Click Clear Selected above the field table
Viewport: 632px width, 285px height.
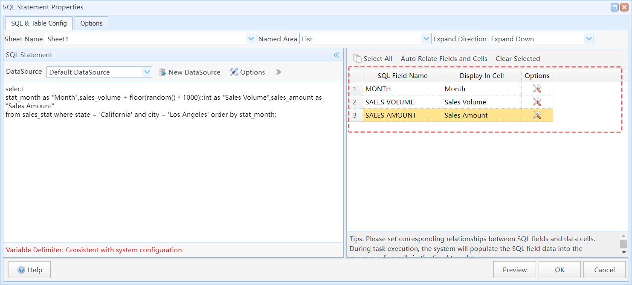coord(518,58)
